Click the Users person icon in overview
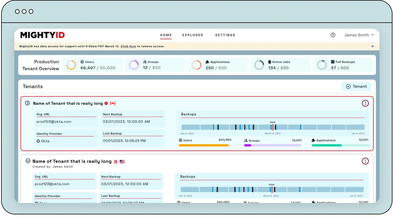 (x=82, y=62)
